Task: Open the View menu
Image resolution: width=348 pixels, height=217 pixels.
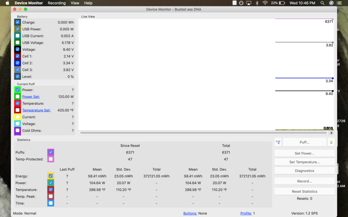Action: [x=75, y=3]
